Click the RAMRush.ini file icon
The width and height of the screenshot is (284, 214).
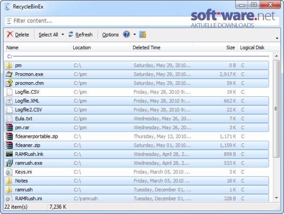[9, 198]
